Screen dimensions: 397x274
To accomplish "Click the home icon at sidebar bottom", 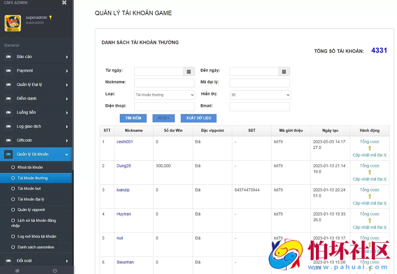I will click(x=17, y=270).
